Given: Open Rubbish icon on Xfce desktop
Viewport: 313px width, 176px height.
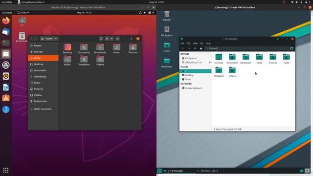Looking at the screenshot, I should coord(167,16).
